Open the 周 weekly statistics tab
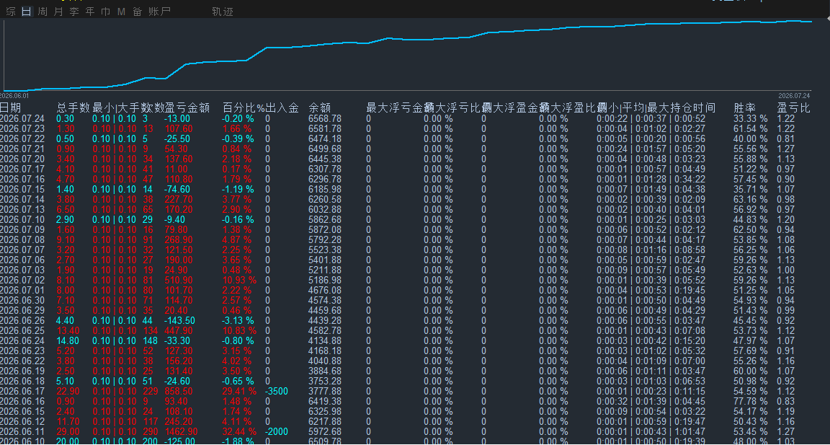Image resolution: width=830 pixels, height=445 pixels. pyautogui.click(x=43, y=12)
